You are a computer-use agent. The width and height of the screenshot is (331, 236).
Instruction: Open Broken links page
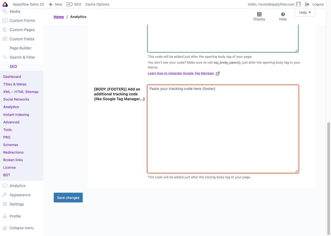[x=13, y=160]
